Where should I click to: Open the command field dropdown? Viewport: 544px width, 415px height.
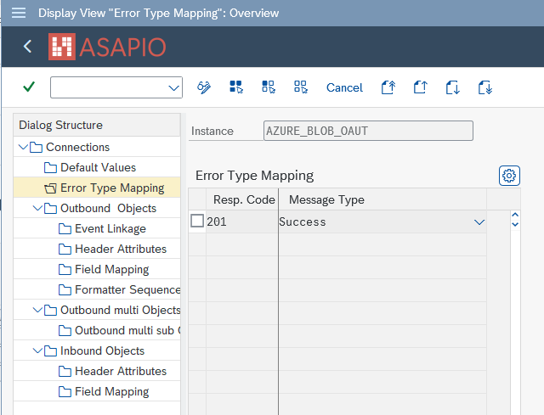point(173,87)
